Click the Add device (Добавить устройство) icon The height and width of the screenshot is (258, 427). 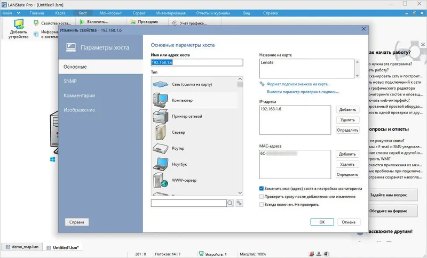coord(19,23)
